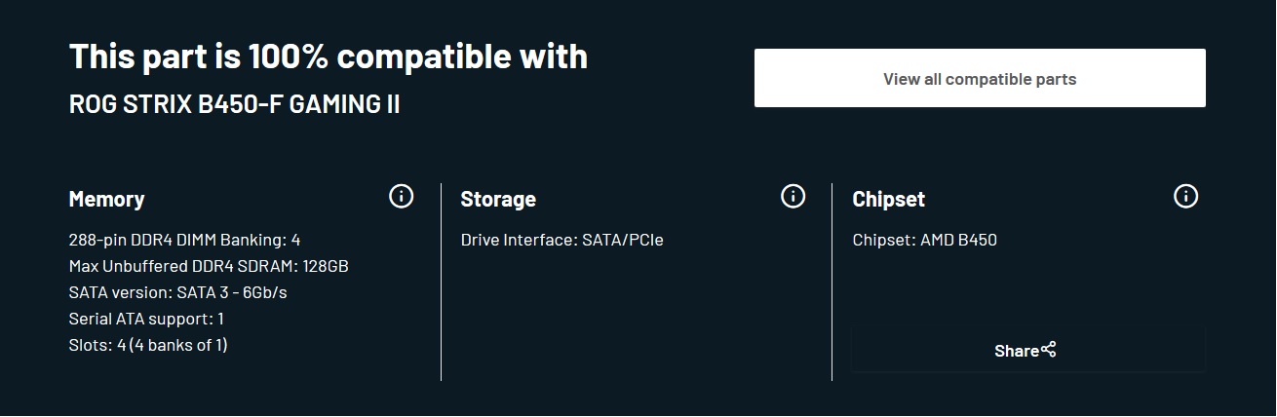Select the Serial ATA support line

point(146,319)
